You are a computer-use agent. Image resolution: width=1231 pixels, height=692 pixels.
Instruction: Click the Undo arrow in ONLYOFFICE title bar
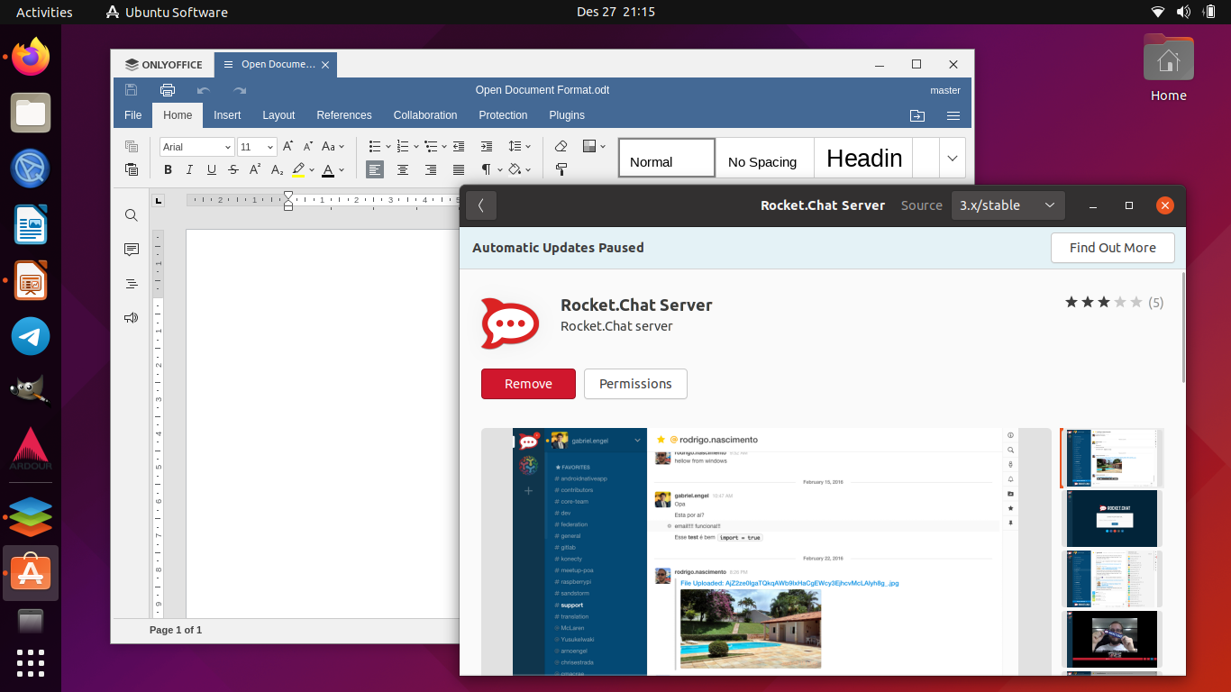(204, 90)
